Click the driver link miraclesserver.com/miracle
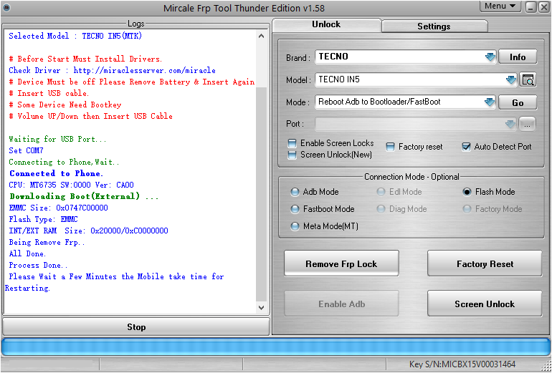This screenshot has width=552, height=373. click(x=144, y=70)
